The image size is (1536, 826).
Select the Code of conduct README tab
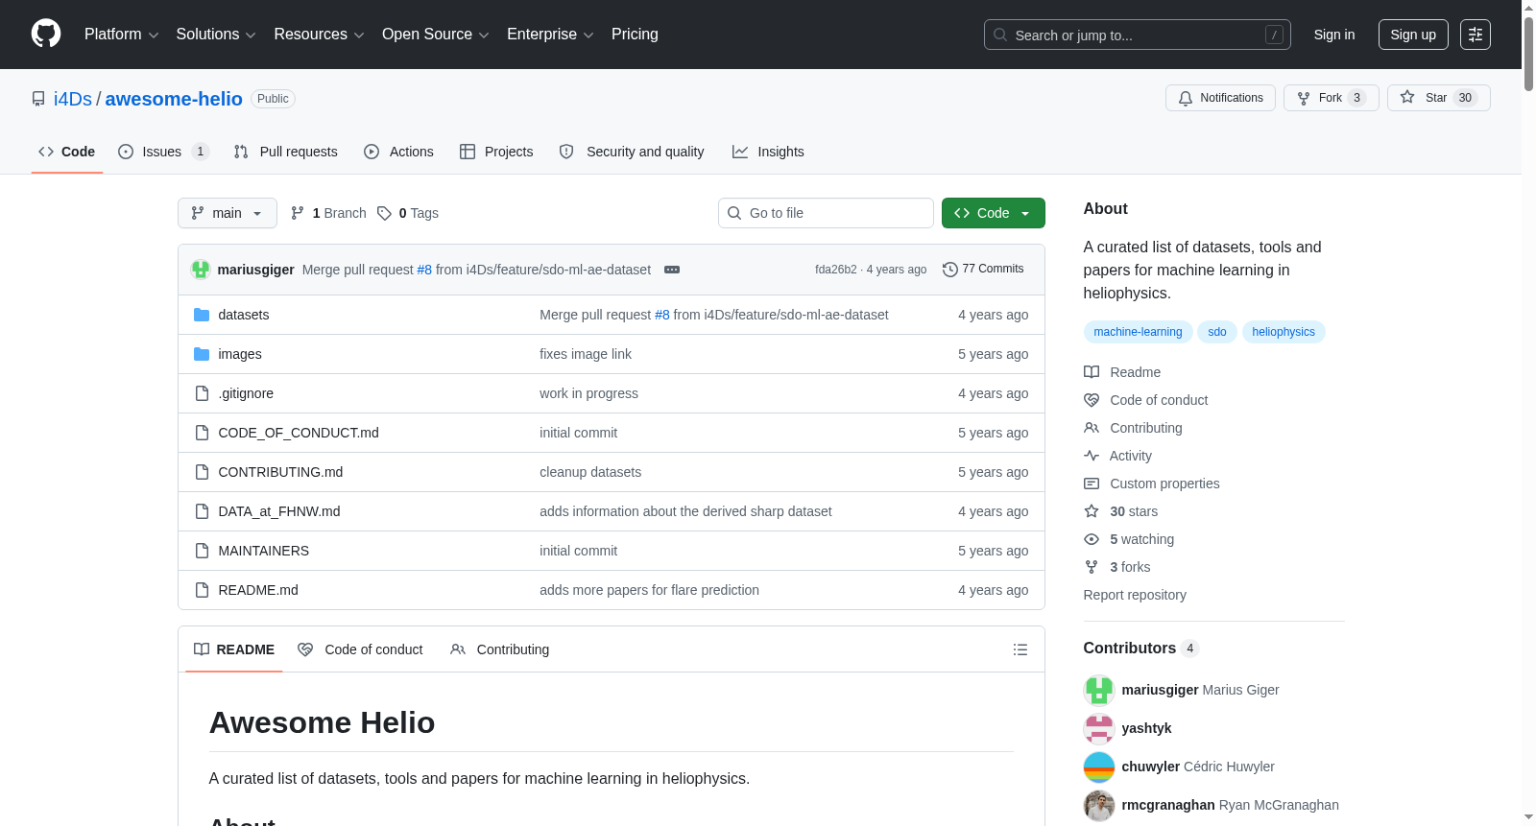click(360, 649)
